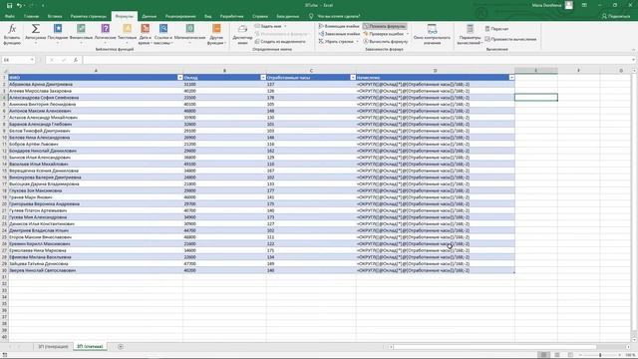Viewport: 638px width, 359px height.
Task: Switch to the Home ribbon tab
Action: point(31,16)
